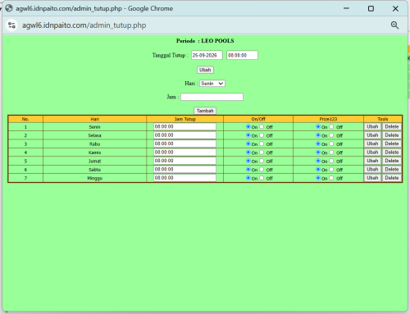The width and height of the screenshot is (410, 314).
Task: Click the Jam Tutup field for Jumat
Action: coord(184,161)
